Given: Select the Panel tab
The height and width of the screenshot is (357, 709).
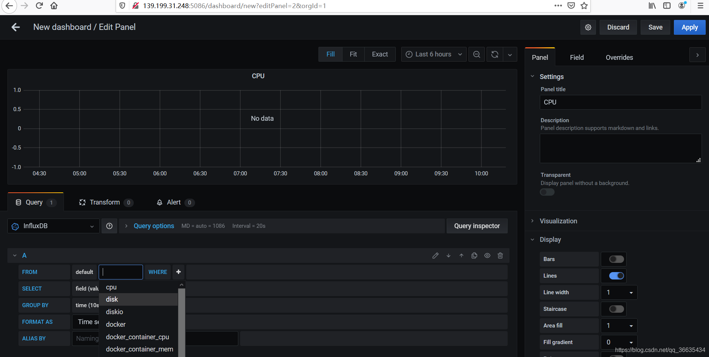Looking at the screenshot, I should pos(540,58).
